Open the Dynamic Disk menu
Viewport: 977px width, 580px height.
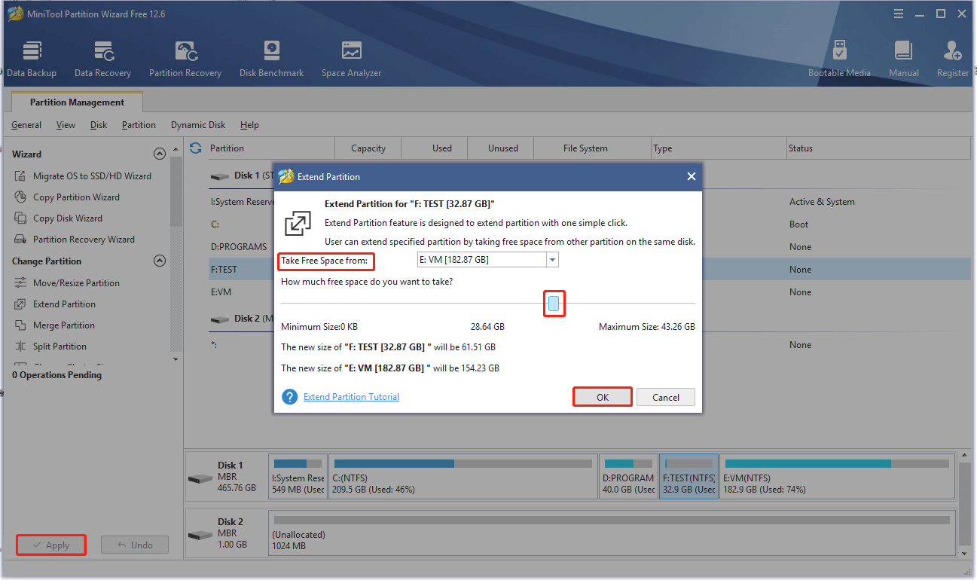point(198,125)
